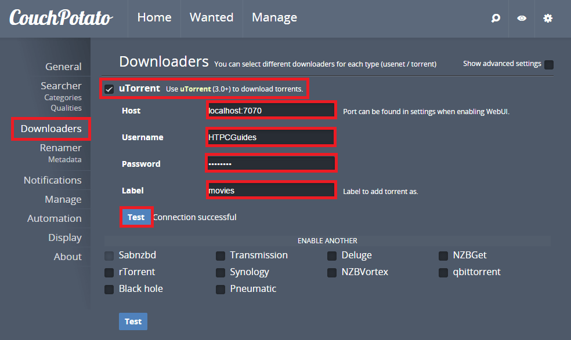Click the eye icon in header
This screenshot has width=571, height=340.
coord(522,18)
